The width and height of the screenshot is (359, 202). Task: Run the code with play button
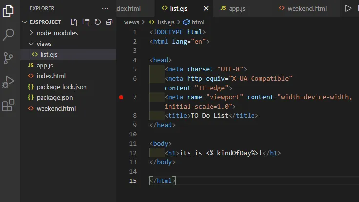tap(348, 8)
